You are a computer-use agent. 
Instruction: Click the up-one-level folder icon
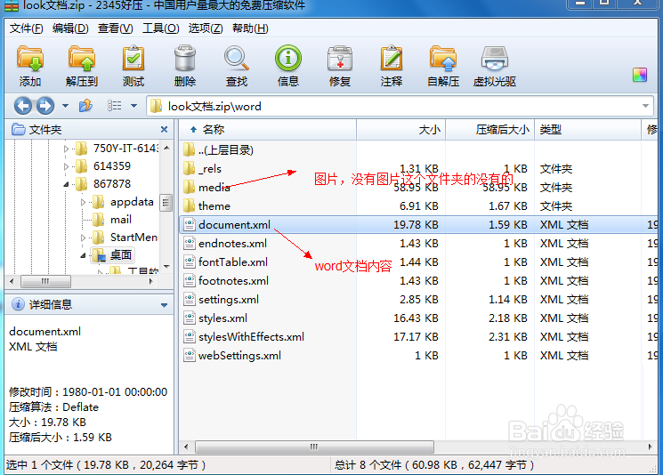point(85,105)
